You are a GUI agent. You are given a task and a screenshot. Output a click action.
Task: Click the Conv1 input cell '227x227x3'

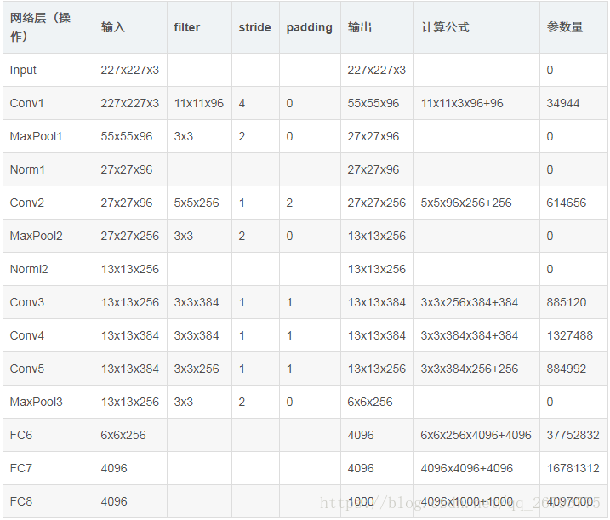pos(130,103)
